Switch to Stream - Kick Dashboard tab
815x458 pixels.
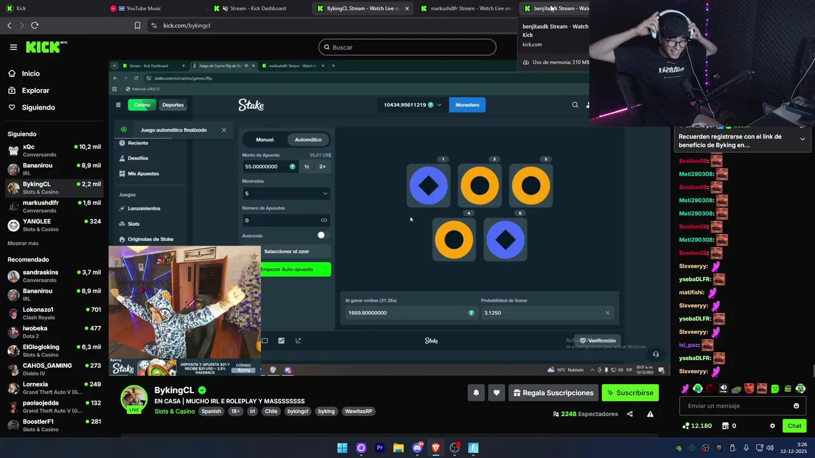tap(258, 8)
